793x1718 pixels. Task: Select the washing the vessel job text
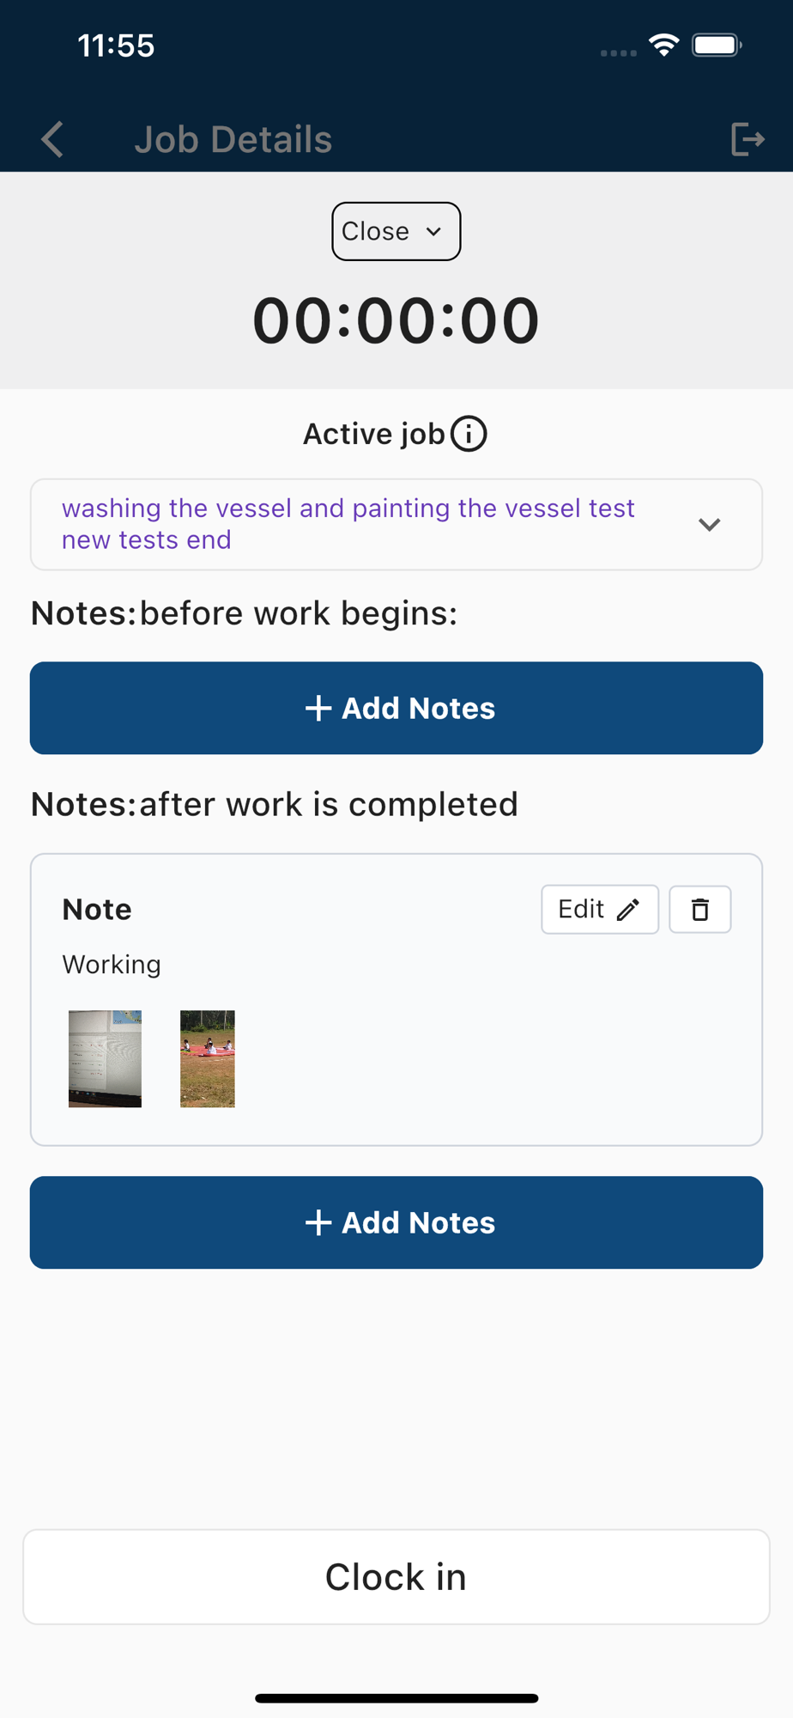click(x=348, y=524)
